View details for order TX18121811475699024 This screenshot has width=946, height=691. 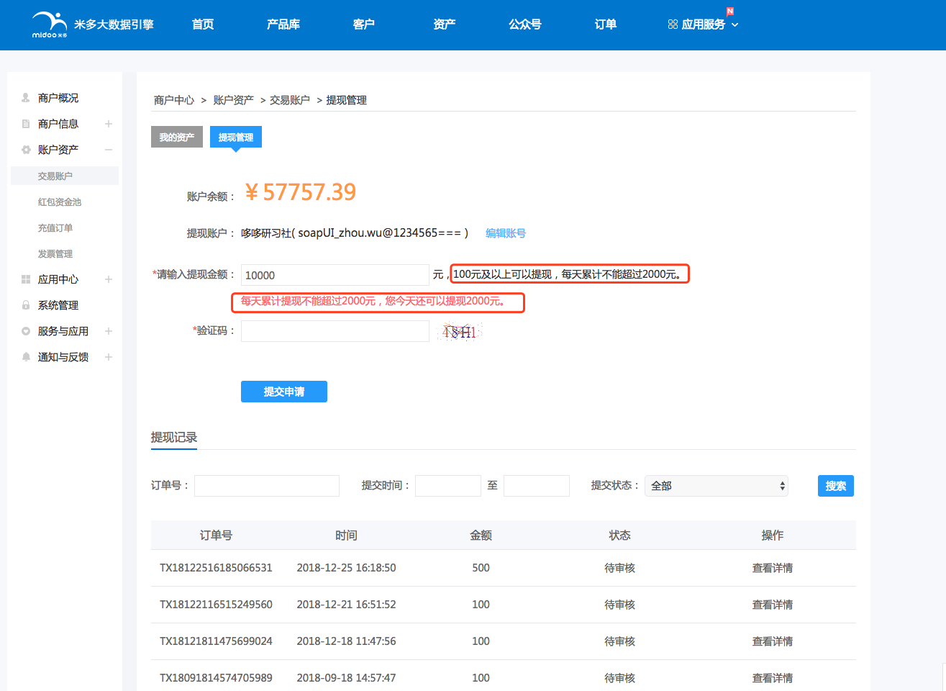pos(773,641)
